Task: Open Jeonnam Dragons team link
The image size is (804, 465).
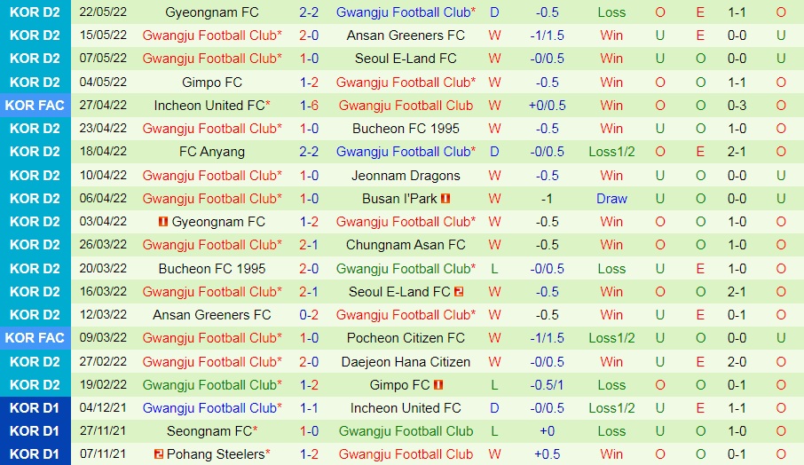Action: tap(405, 176)
